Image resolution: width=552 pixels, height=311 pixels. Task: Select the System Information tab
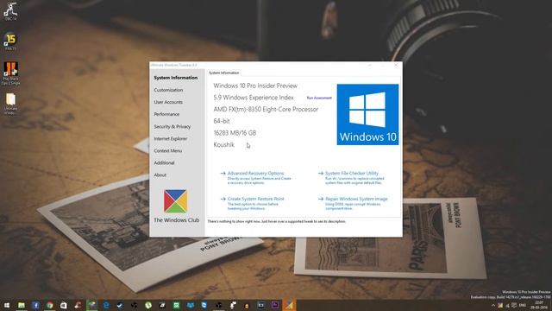tap(224, 73)
